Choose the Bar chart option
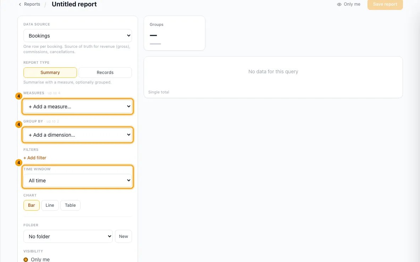Screen dimensions: 420x262 [x=32, y=205]
